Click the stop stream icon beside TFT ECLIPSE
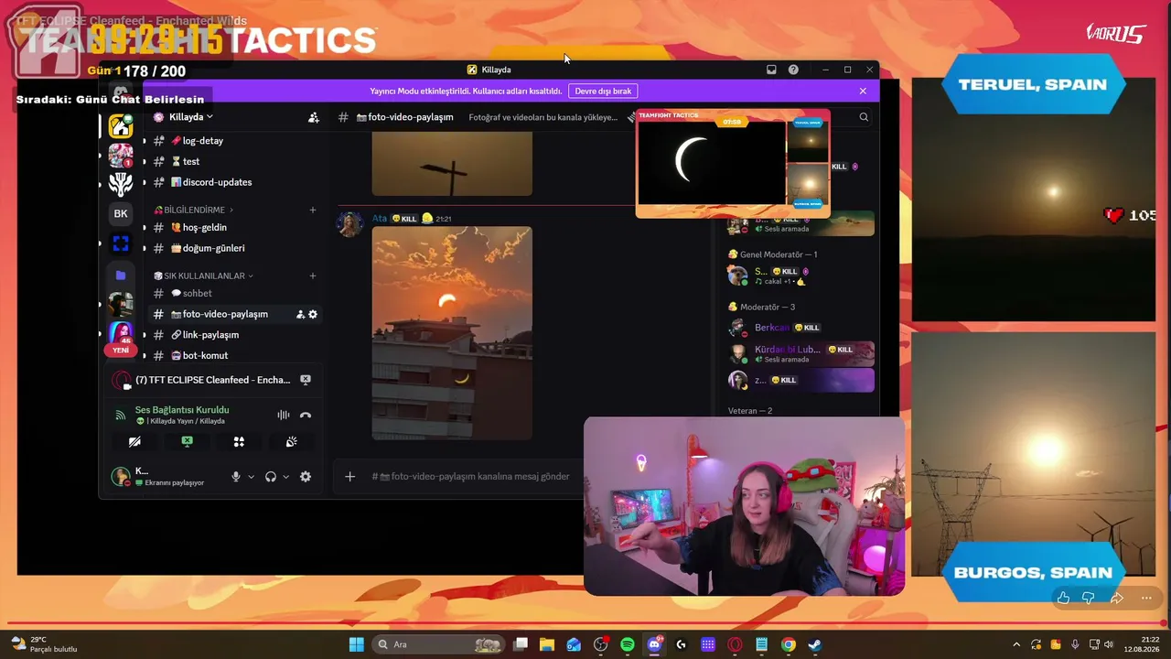The width and height of the screenshot is (1171, 659). 306,380
